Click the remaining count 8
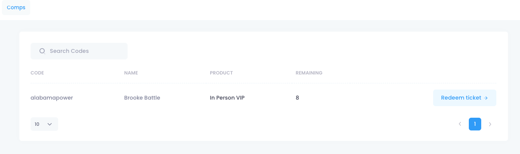This screenshot has height=154, width=520. (x=297, y=98)
